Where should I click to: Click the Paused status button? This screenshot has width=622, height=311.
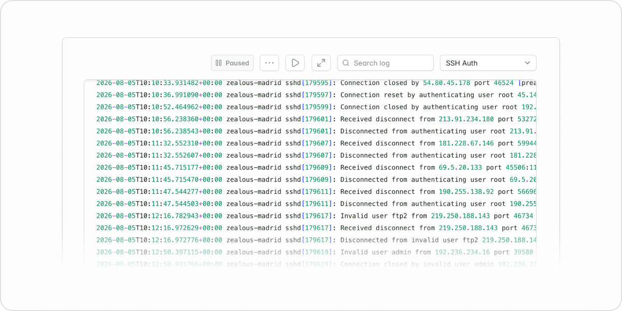232,63
